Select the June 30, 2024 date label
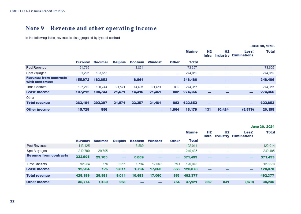 coord(262,126)
